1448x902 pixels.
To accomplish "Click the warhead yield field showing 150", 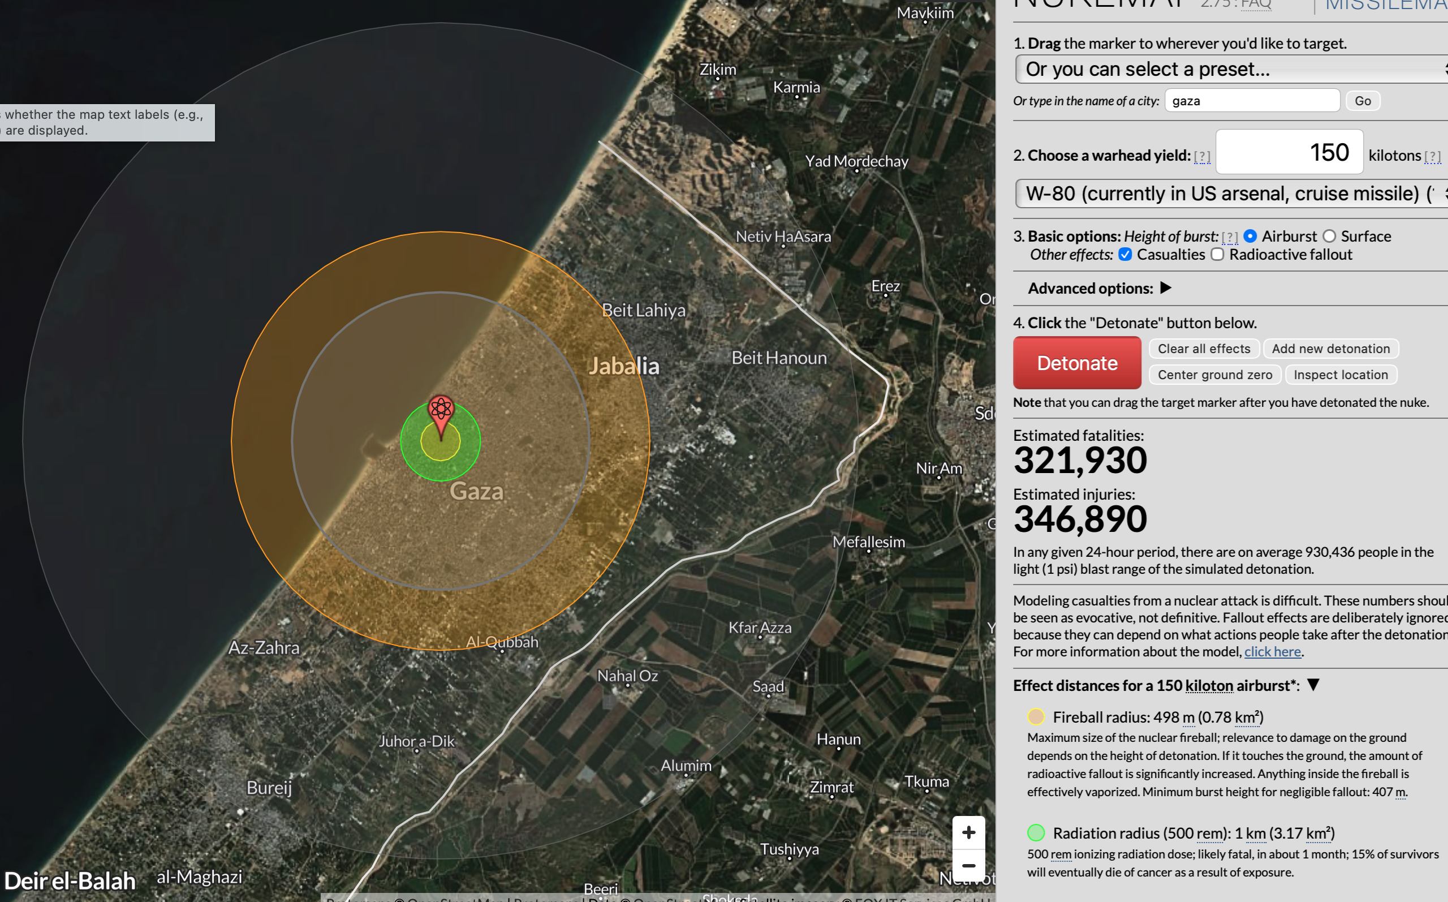I will click(1290, 152).
